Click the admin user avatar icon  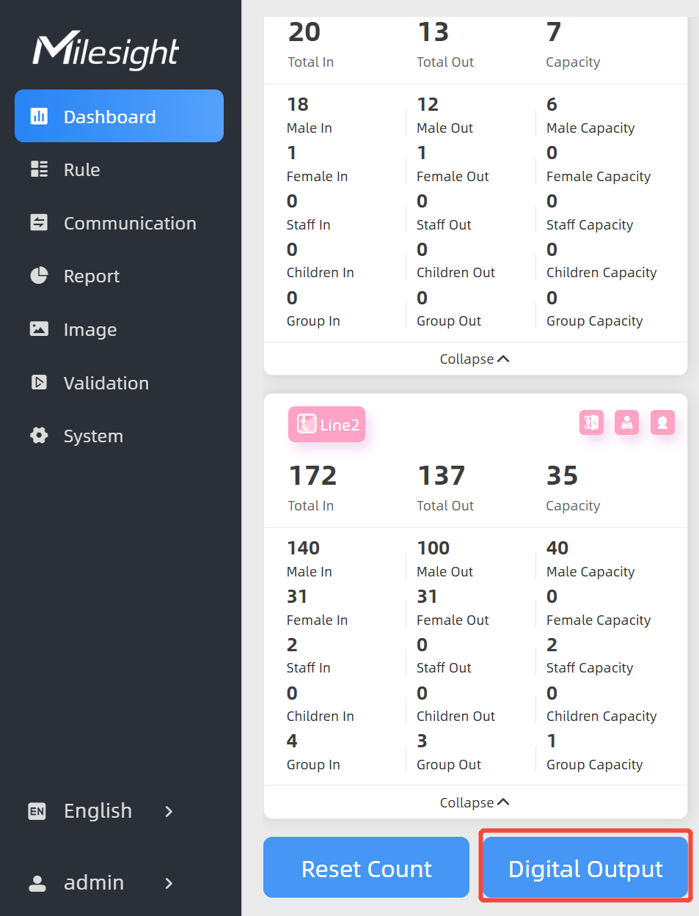tap(37, 883)
